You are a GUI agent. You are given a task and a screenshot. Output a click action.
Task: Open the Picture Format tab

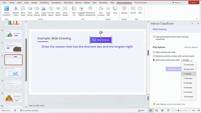[140, 3]
